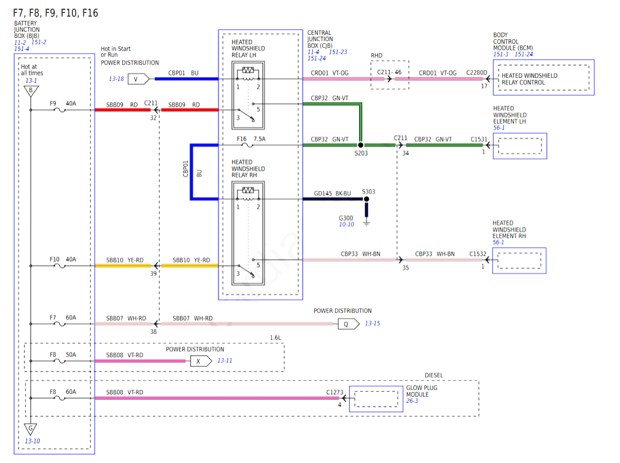Click the S203 splice dot
This screenshot has height=463, width=620.
[361, 145]
